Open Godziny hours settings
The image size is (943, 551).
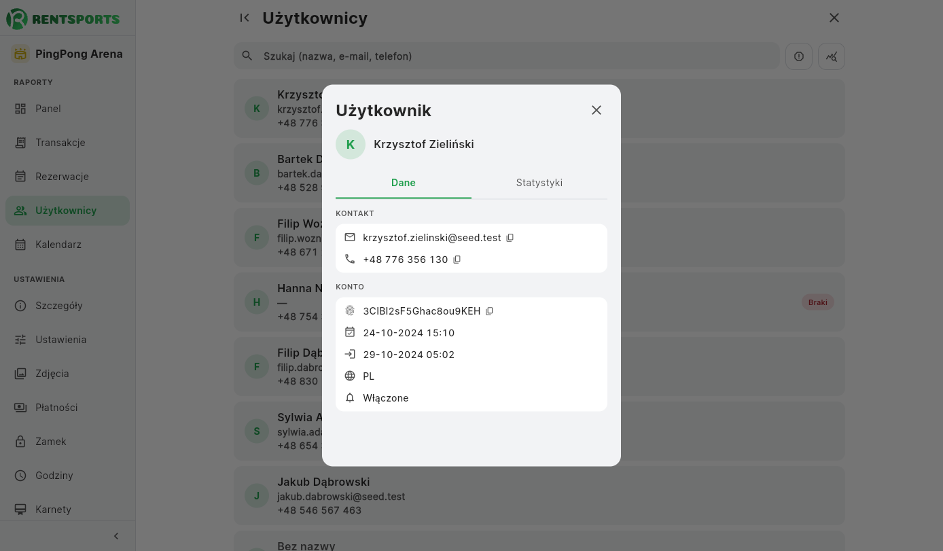[x=67, y=476]
